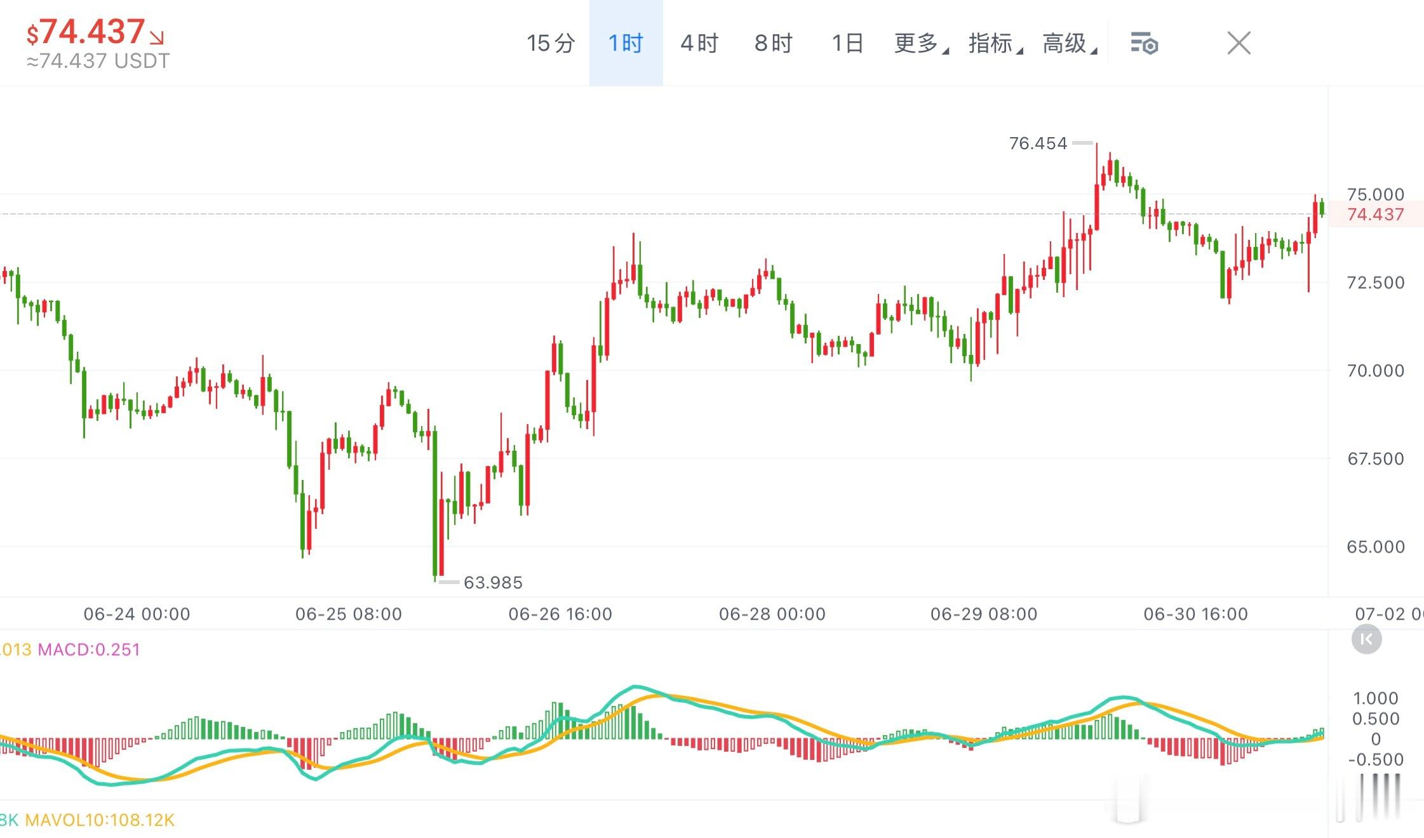Click the 75.000 price axis label
This screenshot has height=838, width=1424.
[x=1376, y=194]
